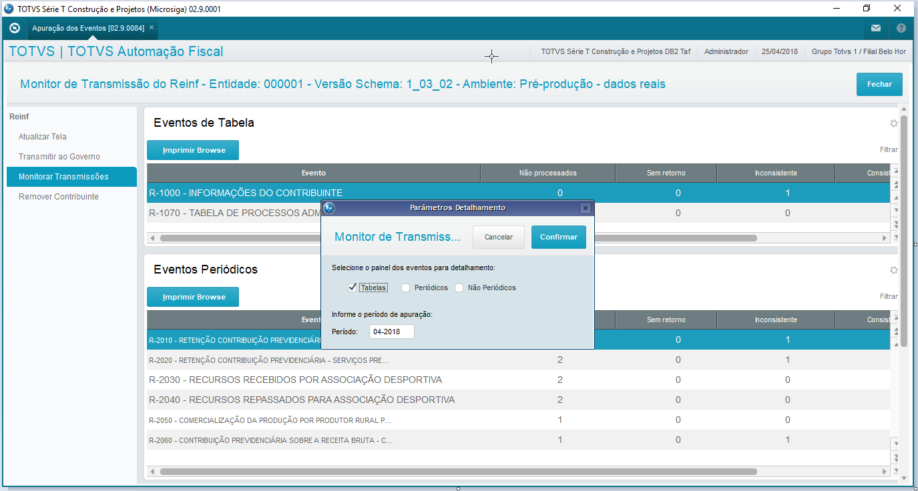Click Sem retorno header in Eventos Periódicos
Viewport: 918px width, 491px height.
click(x=666, y=320)
